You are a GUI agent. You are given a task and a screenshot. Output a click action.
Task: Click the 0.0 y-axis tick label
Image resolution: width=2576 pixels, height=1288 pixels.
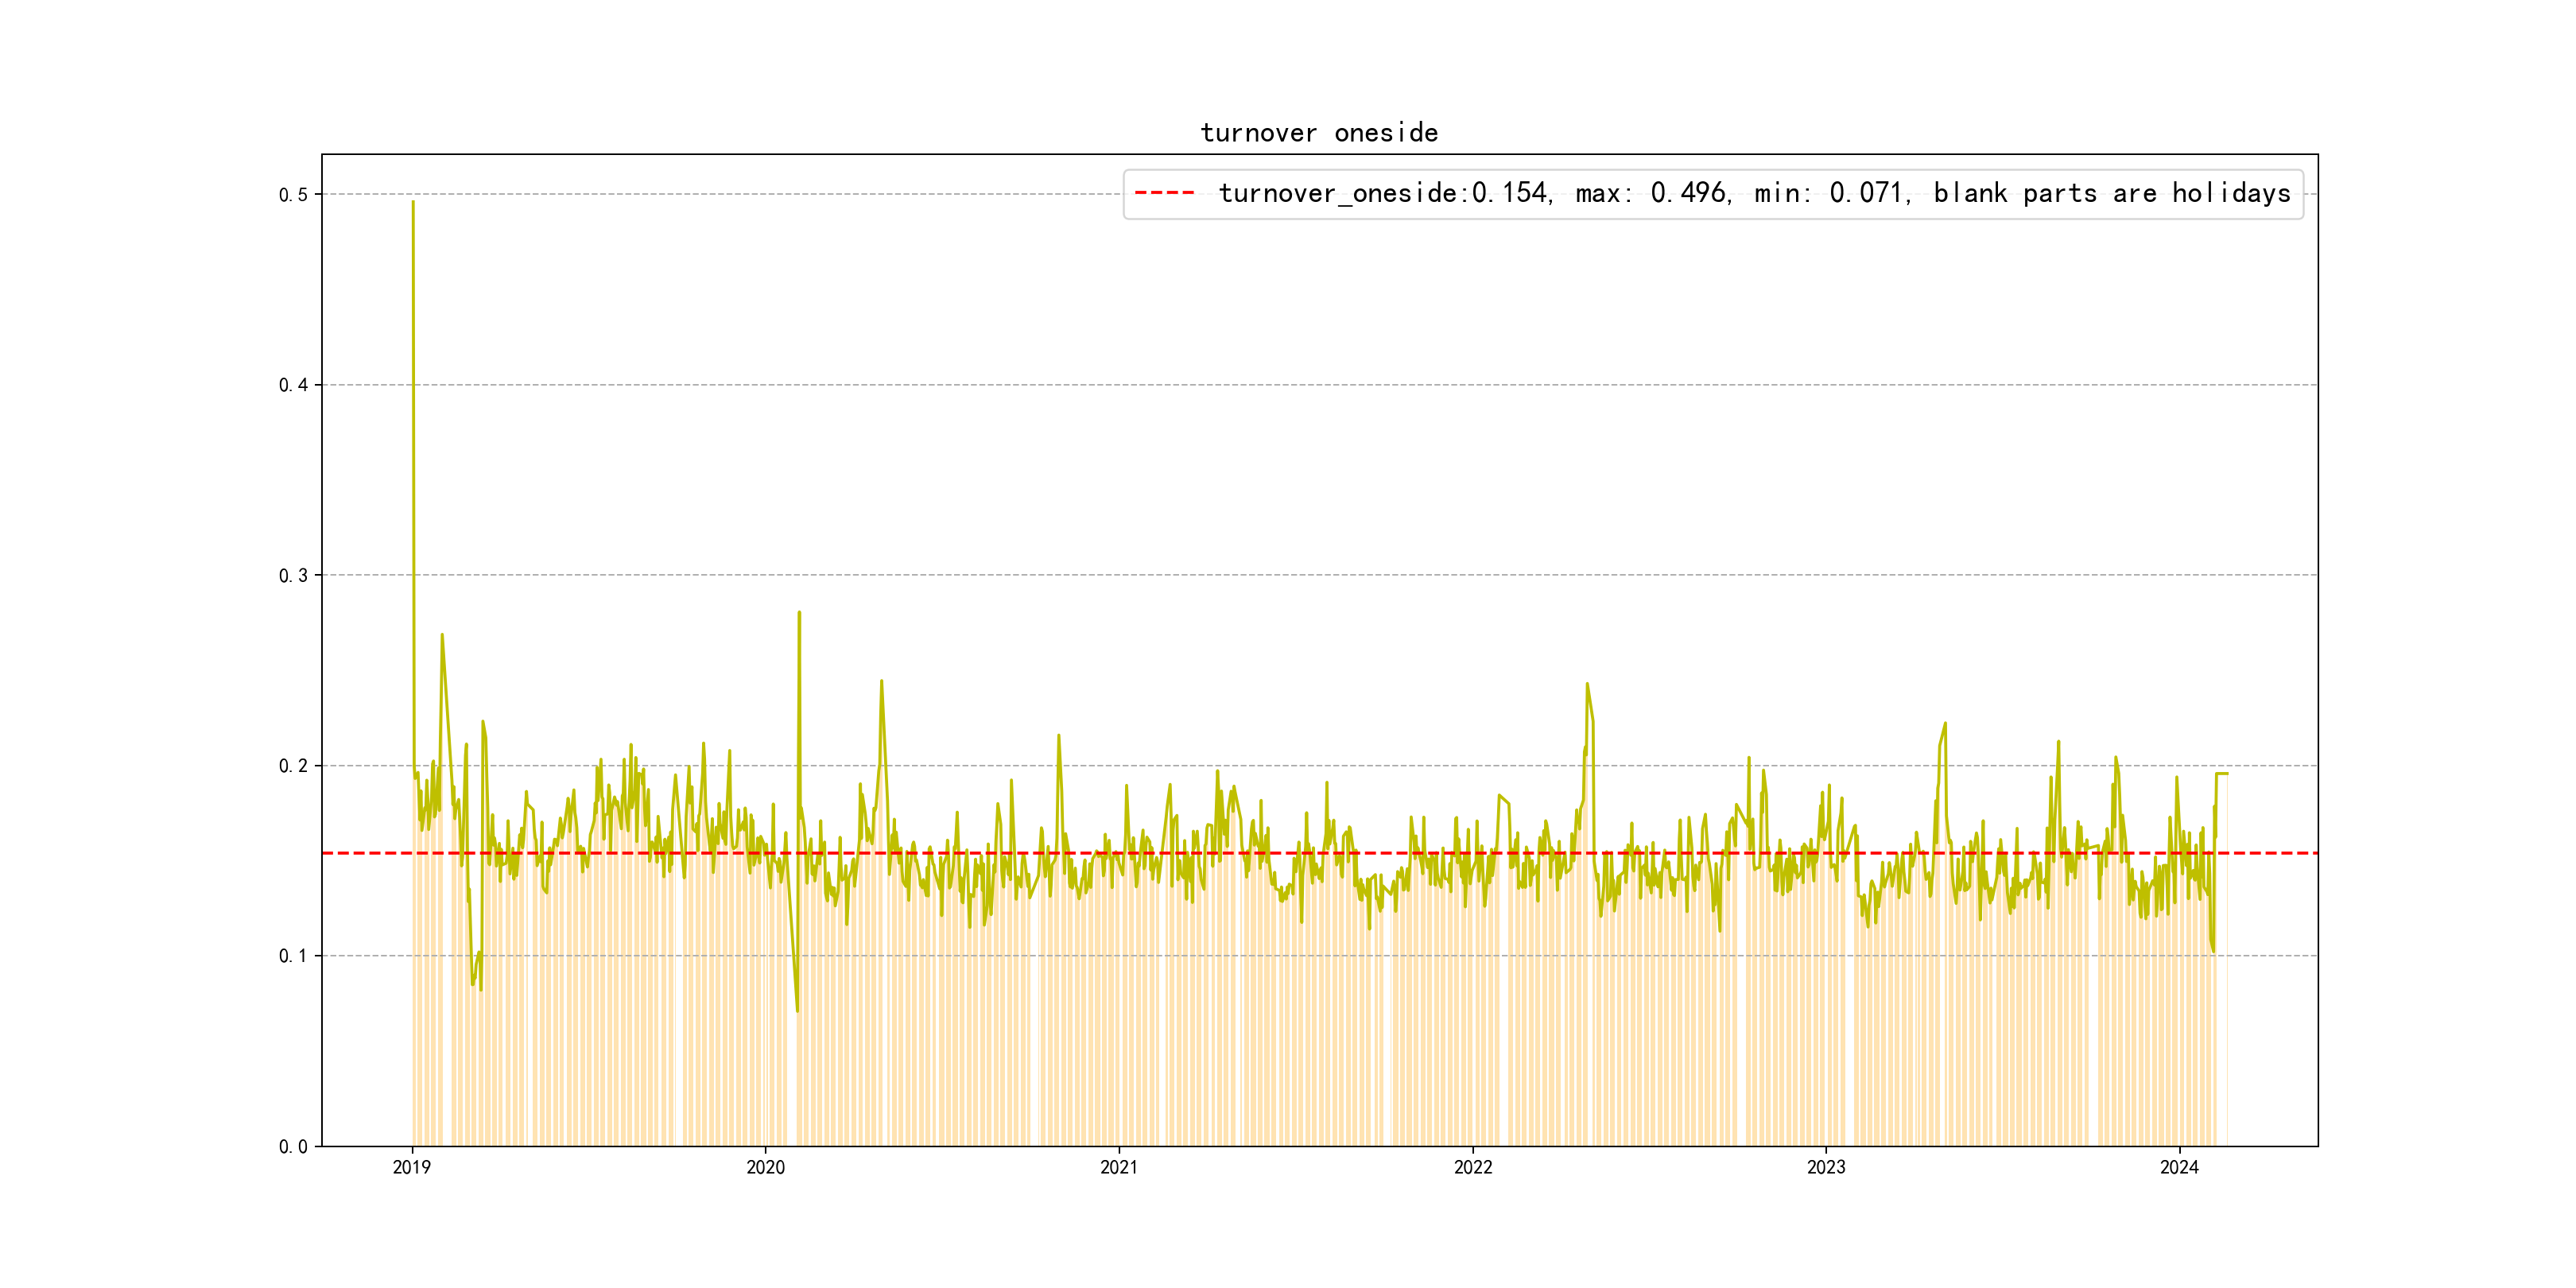click(x=293, y=1147)
